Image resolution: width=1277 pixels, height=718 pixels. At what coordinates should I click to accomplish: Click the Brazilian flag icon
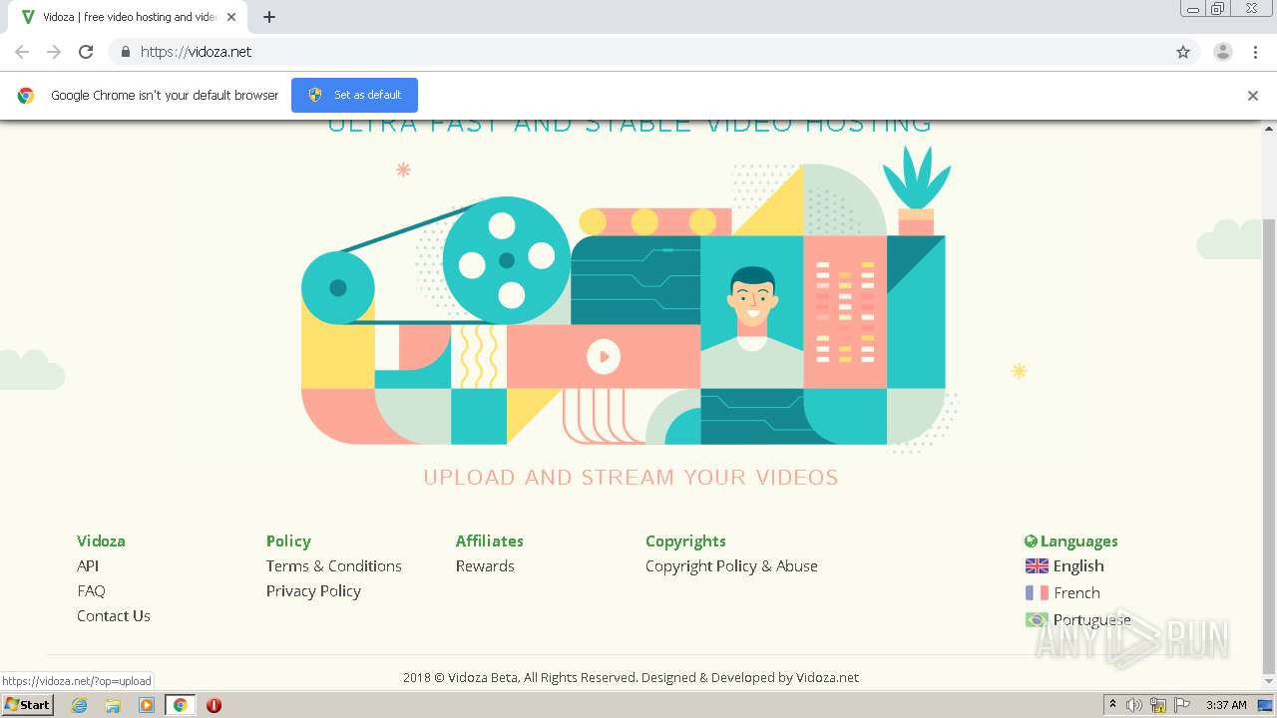click(x=1037, y=619)
